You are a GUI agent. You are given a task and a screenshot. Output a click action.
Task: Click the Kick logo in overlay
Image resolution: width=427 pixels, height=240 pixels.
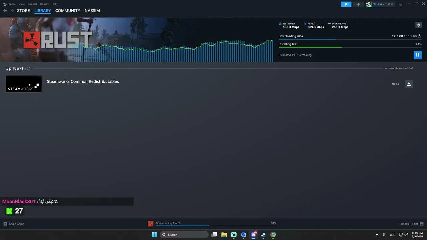pyautogui.click(x=9, y=211)
